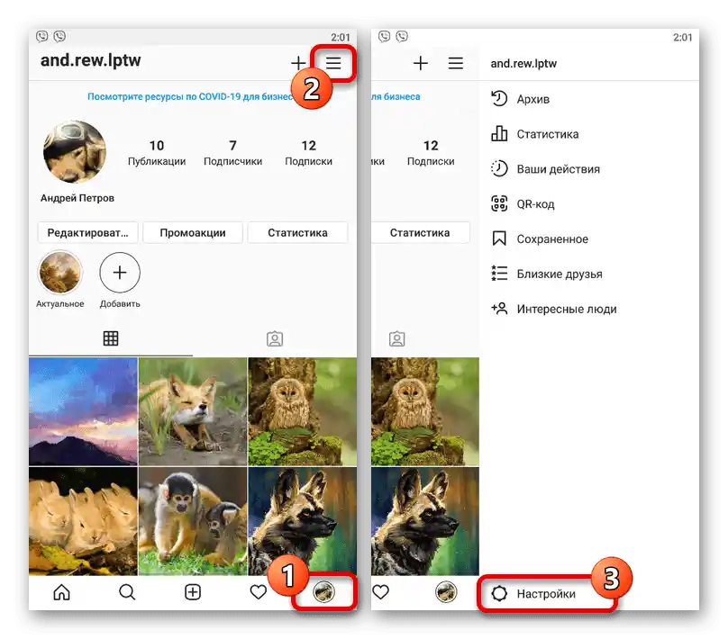Open QR-код menu entry
The image size is (728, 639).
coord(588,204)
